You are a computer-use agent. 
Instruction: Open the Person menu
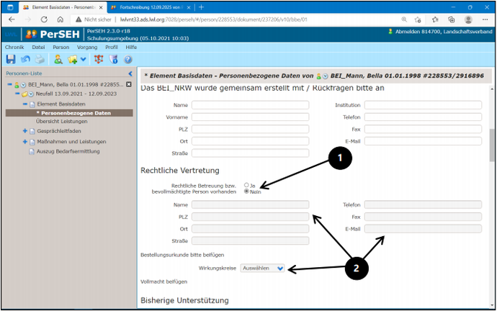[61, 48]
